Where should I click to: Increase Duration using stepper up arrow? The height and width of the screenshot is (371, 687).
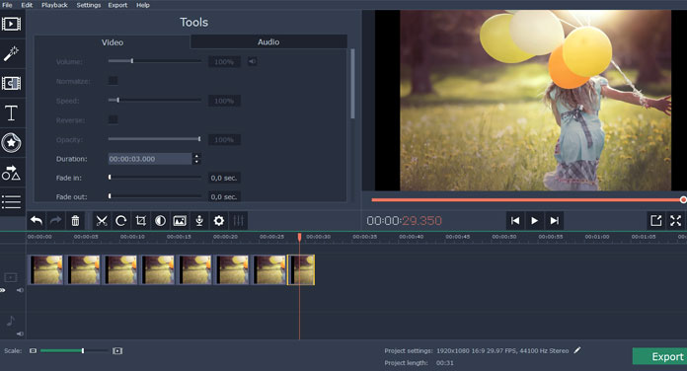[196, 156]
